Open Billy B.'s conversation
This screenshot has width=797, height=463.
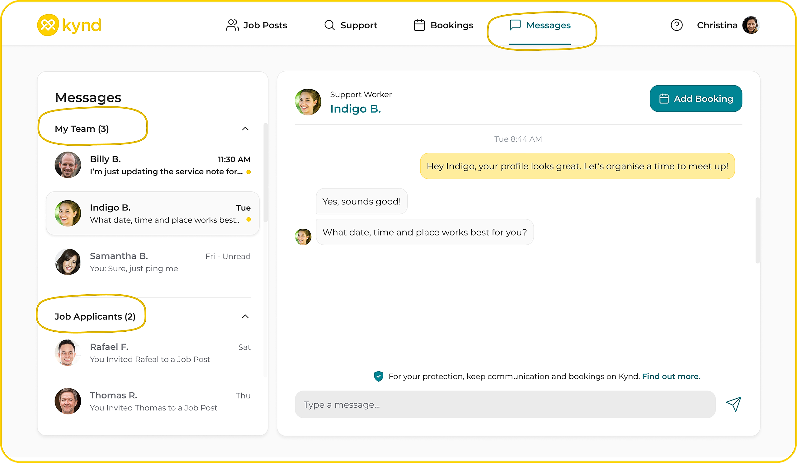click(153, 165)
